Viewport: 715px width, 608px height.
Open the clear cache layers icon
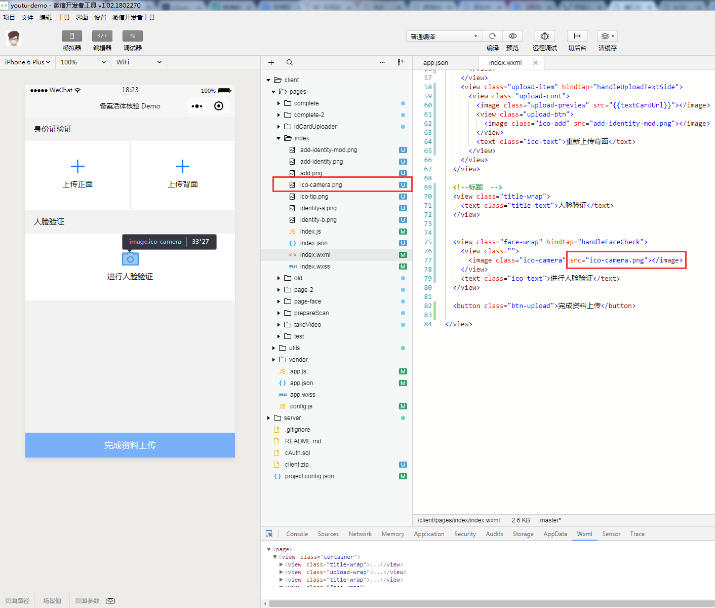point(607,36)
